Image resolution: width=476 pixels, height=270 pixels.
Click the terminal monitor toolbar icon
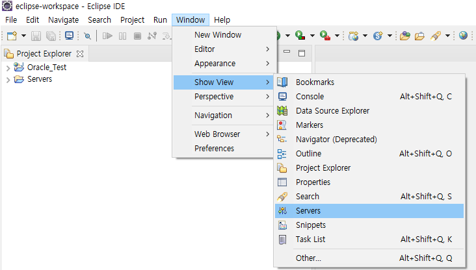70,36
